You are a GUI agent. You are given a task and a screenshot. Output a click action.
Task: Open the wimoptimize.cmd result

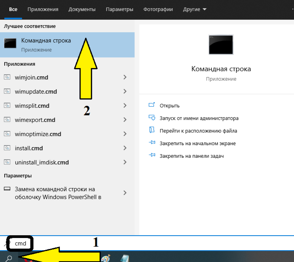(x=67, y=134)
